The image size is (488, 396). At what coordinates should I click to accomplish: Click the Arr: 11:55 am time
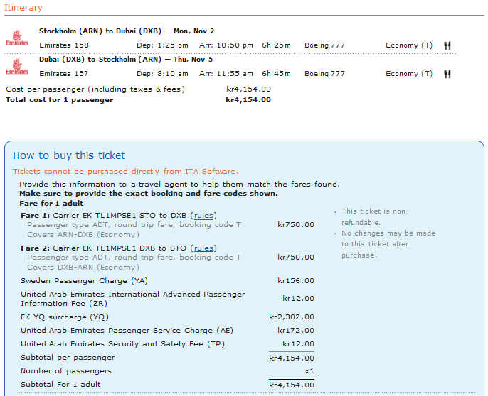tap(226, 74)
